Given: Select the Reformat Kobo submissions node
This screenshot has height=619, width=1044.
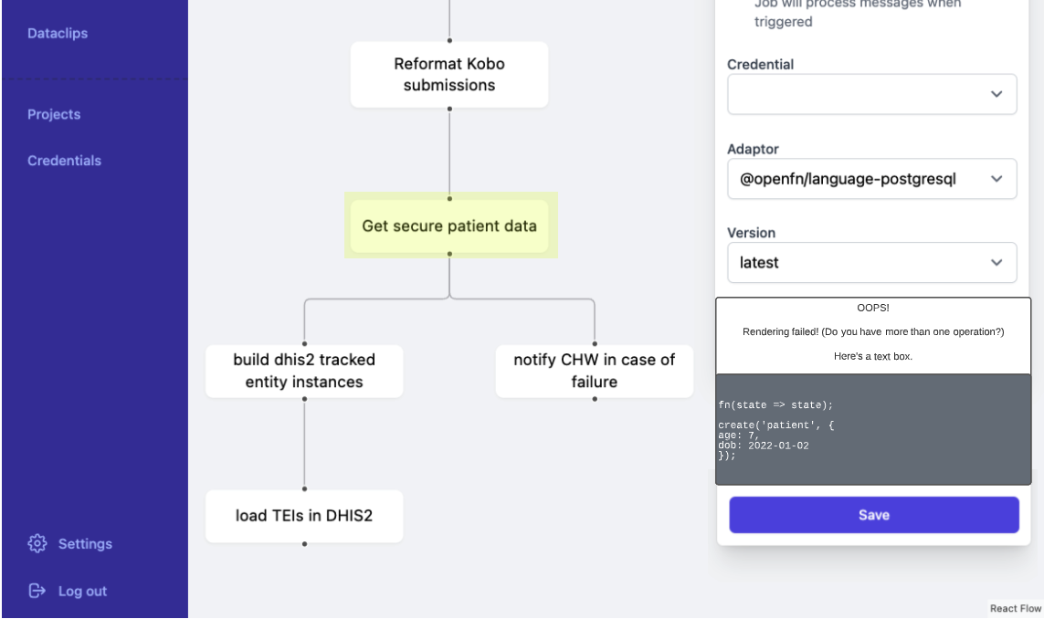Looking at the screenshot, I should pos(448,74).
